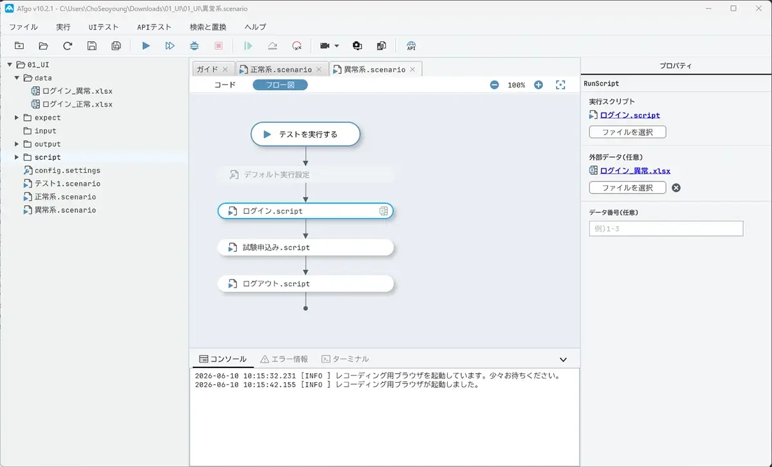The width and height of the screenshot is (772, 467).
Task: Remove external data with the X icon
Action: pos(676,188)
